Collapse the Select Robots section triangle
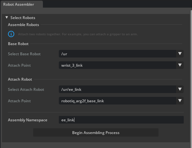The width and height of the screenshot is (192, 148). point(7,18)
